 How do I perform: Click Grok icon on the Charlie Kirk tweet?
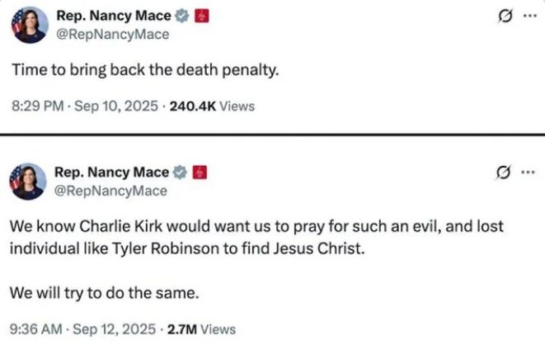tap(498, 173)
